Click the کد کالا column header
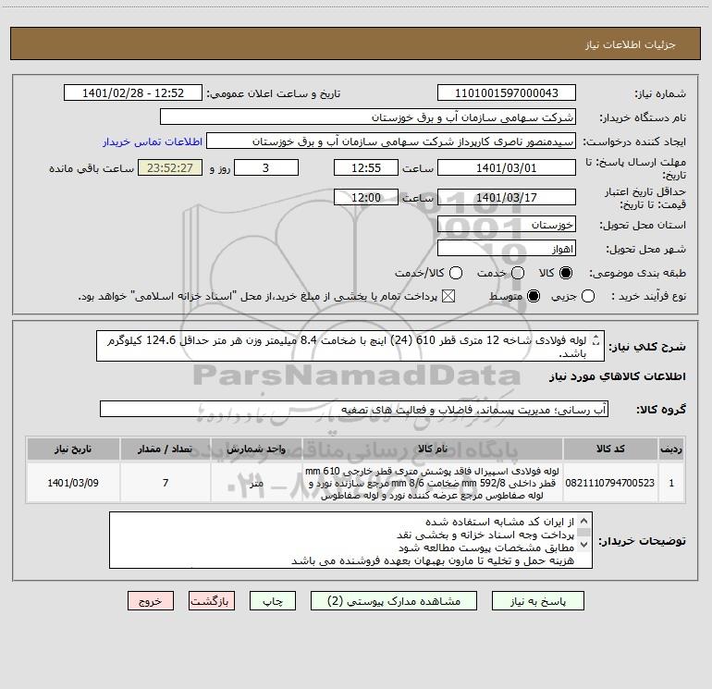The image size is (712, 689). tap(610, 449)
